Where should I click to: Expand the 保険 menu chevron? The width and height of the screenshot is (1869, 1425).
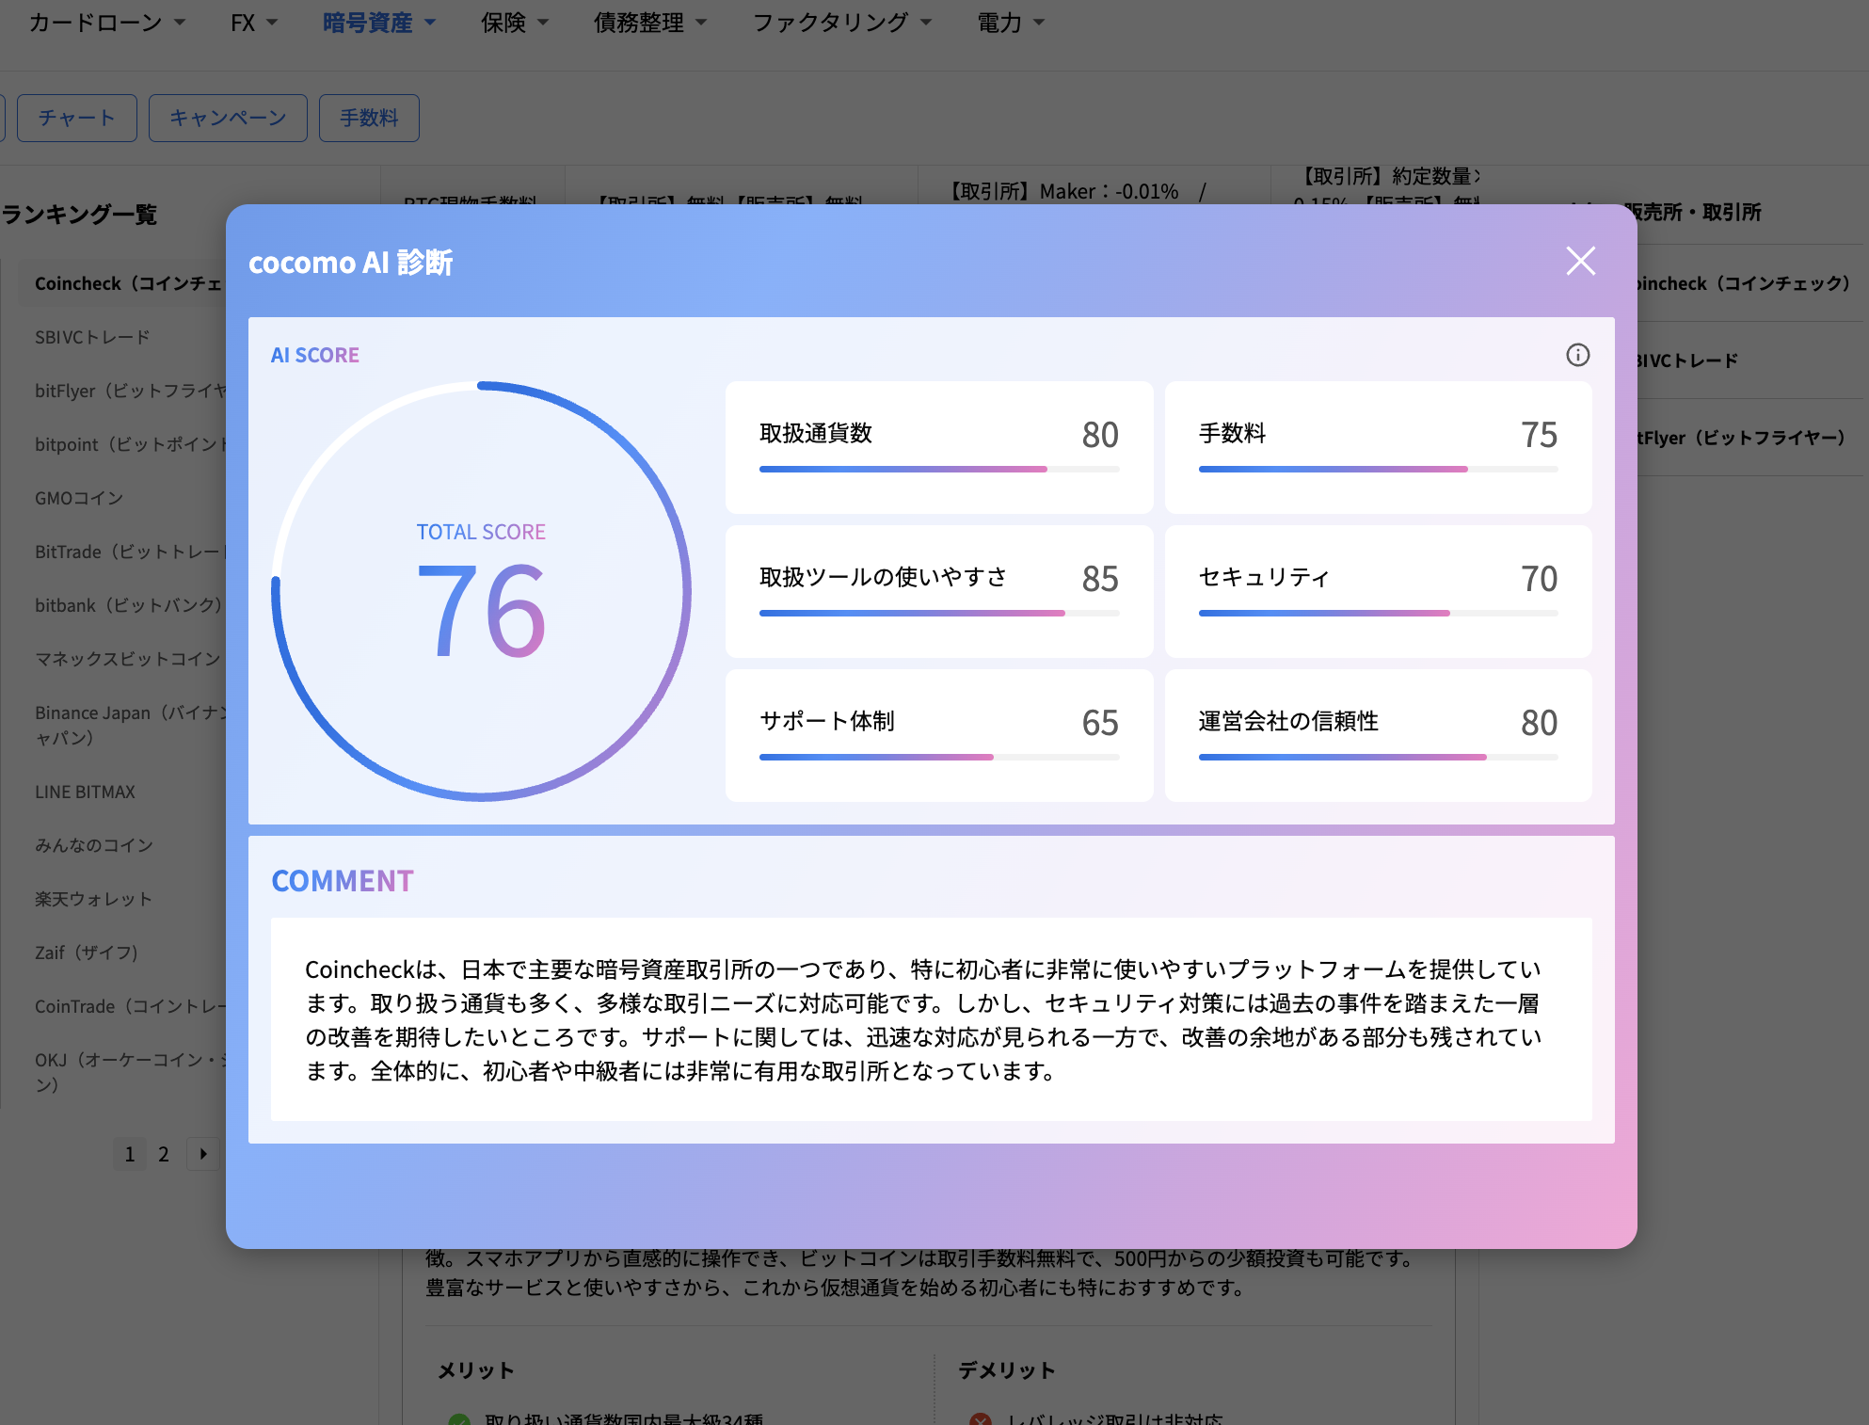541,24
